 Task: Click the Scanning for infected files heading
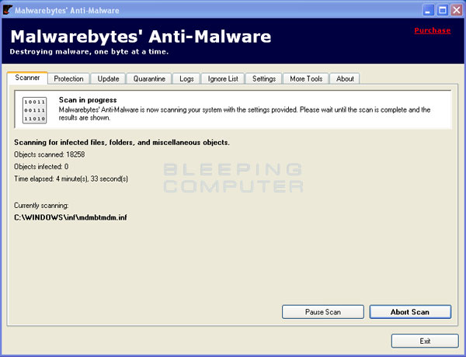[x=122, y=143]
